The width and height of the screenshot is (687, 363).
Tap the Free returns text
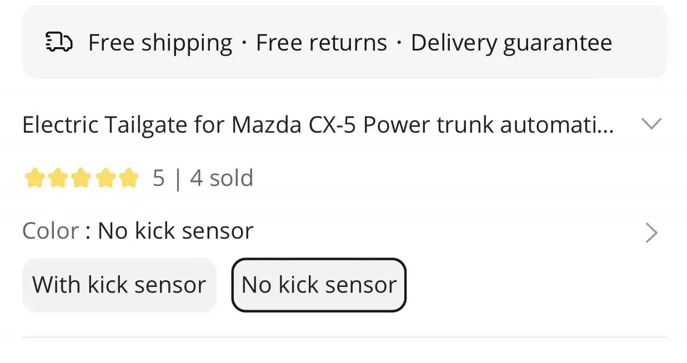tap(321, 43)
